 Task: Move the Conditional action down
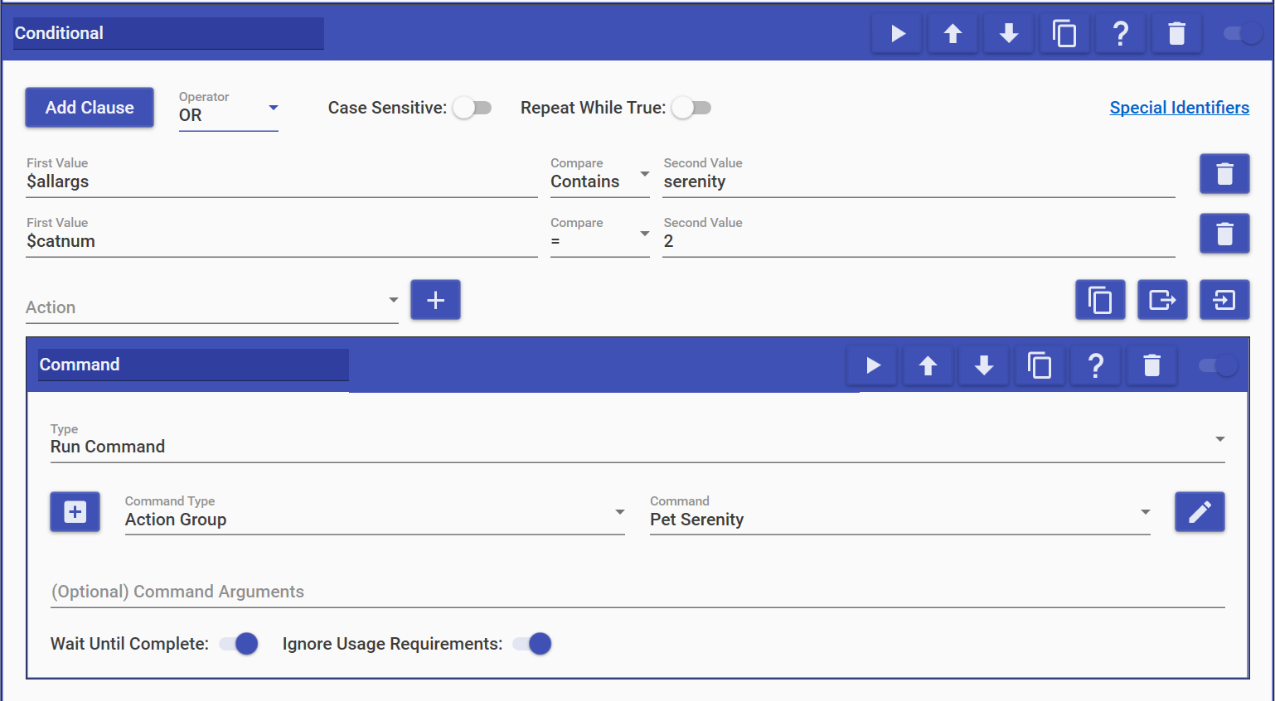click(x=1008, y=34)
